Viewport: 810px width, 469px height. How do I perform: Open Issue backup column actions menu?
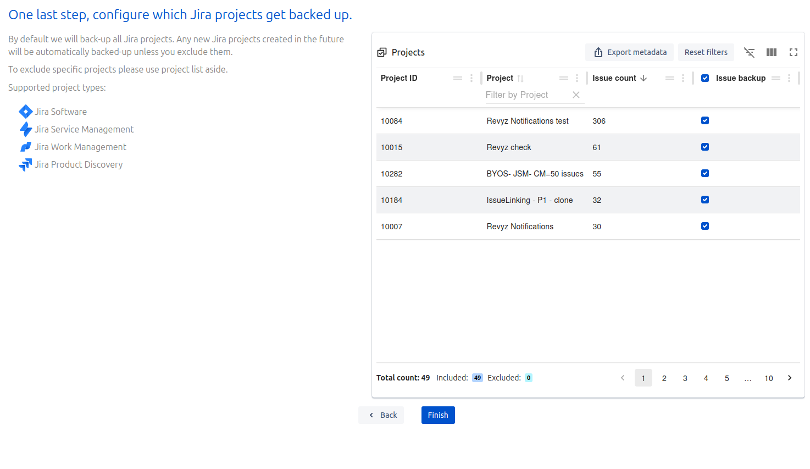pyautogui.click(x=789, y=78)
